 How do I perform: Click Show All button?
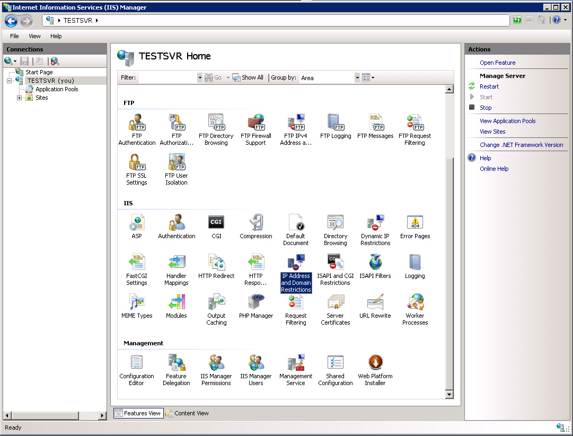click(248, 77)
